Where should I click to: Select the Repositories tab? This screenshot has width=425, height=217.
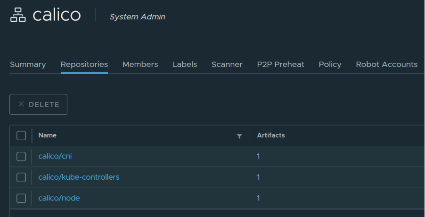coord(84,65)
